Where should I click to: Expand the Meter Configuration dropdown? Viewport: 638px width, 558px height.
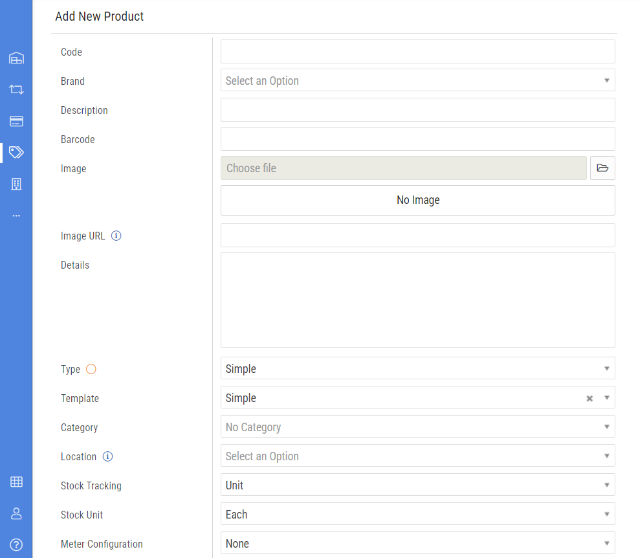pyautogui.click(x=417, y=544)
